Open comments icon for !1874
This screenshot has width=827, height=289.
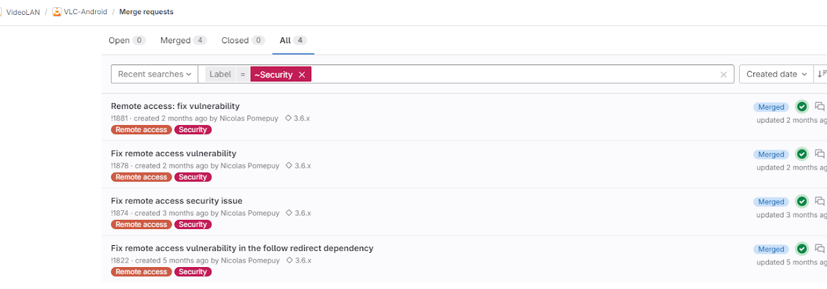click(x=819, y=201)
